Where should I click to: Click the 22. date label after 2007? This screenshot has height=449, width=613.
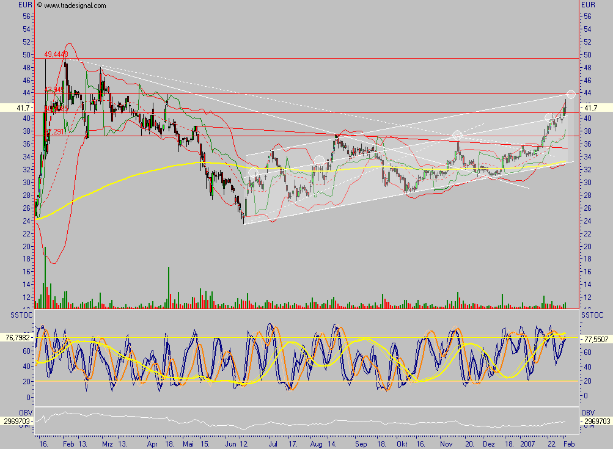pyautogui.click(x=552, y=444)
